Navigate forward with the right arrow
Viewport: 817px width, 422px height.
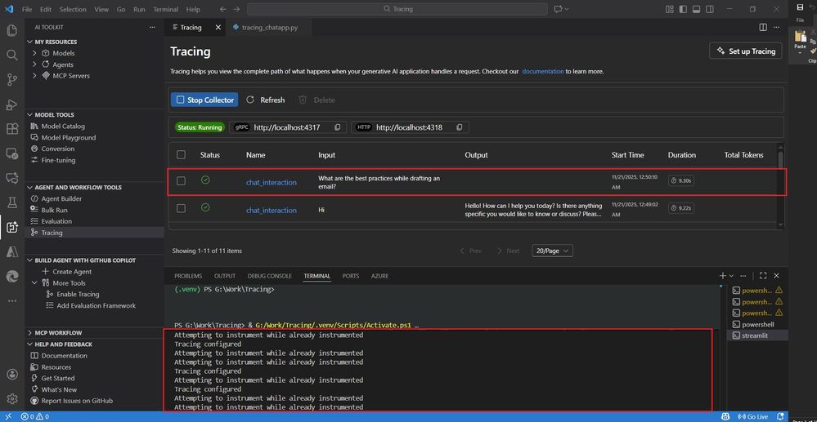[x=236, y=9]
